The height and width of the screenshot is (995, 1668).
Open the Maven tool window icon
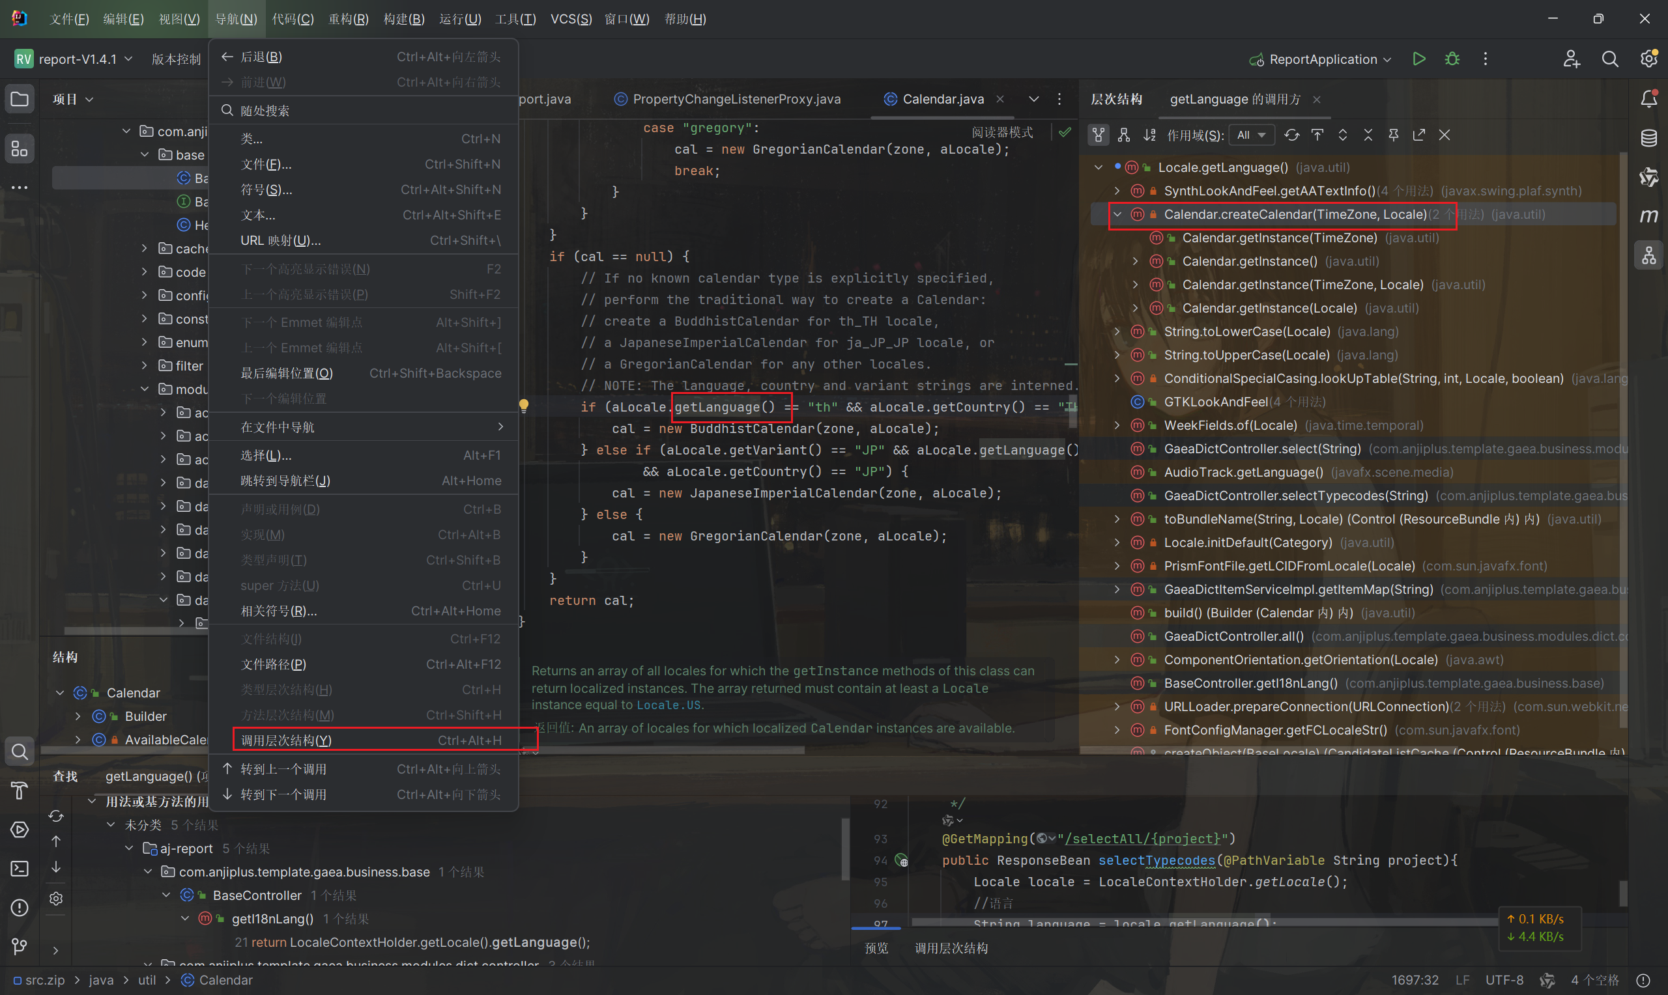[1648, 216]
